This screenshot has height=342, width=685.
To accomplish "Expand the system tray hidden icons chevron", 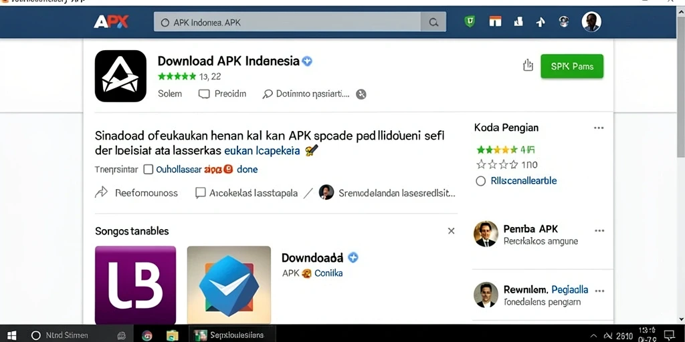I will pos(593,335).
